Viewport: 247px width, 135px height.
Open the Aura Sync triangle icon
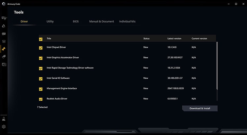point(4,26)
